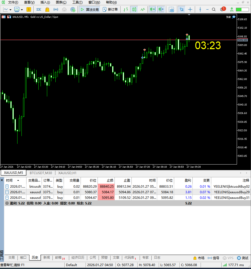Click the magnifier search icon

click(214, 9)
